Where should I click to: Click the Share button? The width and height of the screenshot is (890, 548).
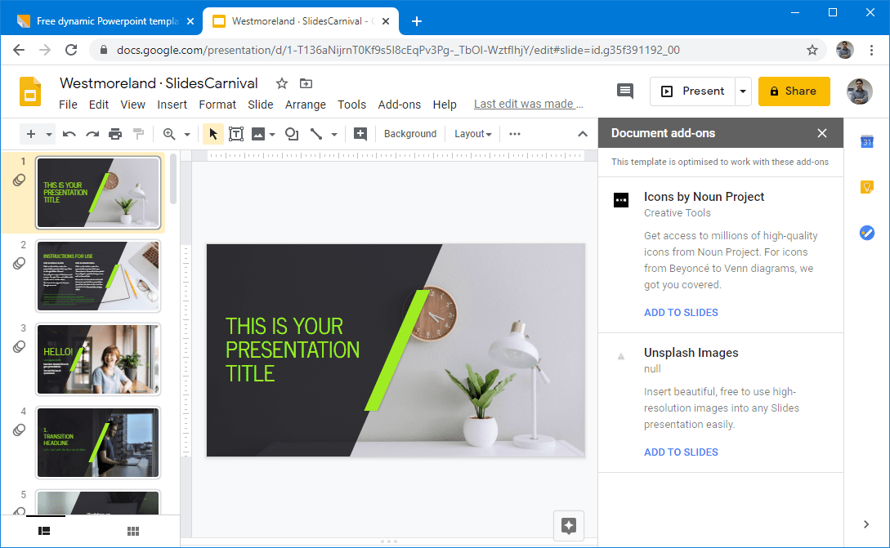tap(794, 91)
